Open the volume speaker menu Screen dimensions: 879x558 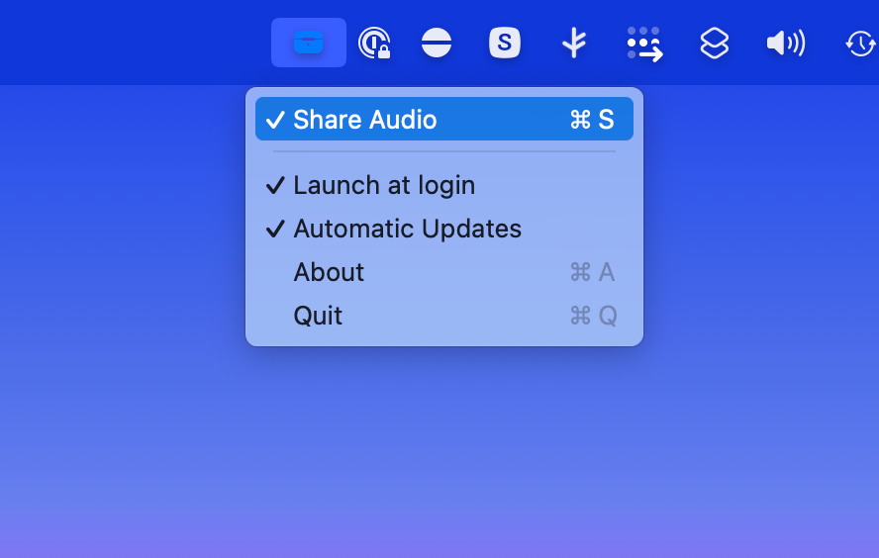(x=785, y=43)
